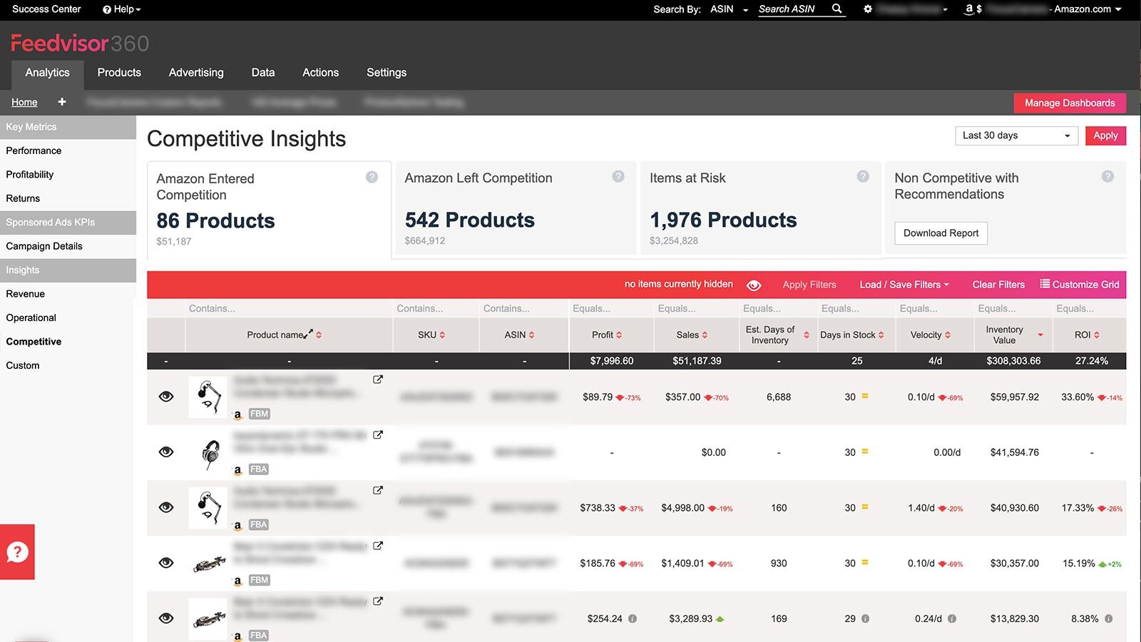Hide the second product row with the eye icon
This screenshot has width=1141, height=642.
(166, 452)
